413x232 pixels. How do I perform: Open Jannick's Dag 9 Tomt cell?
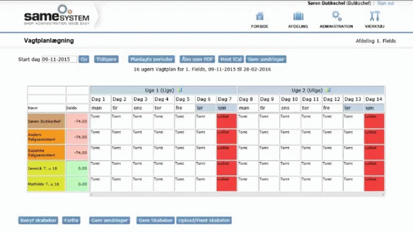pos(268,168)
